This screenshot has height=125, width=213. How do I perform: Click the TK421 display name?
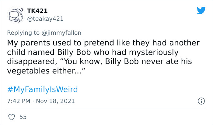pyautogui.click(x=37, y=11)
